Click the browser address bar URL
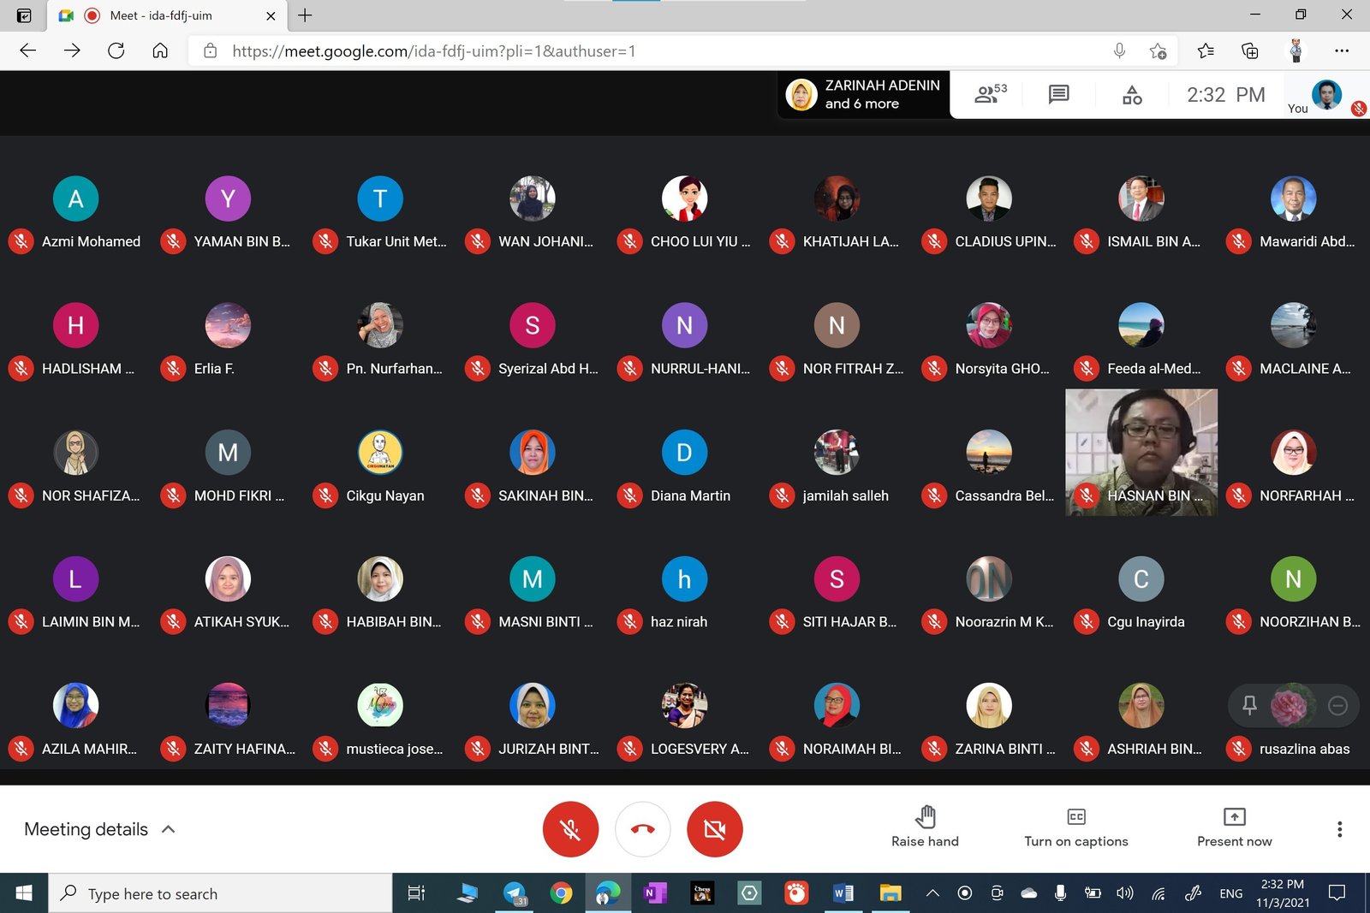Screen dimensions: 1370x913 [433, 51]
